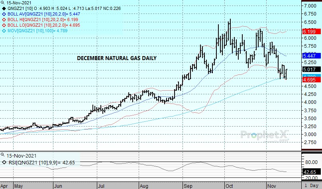Select the BOLL LO legend diamond marker
The image size is (322, 189).
coord(4,25)
